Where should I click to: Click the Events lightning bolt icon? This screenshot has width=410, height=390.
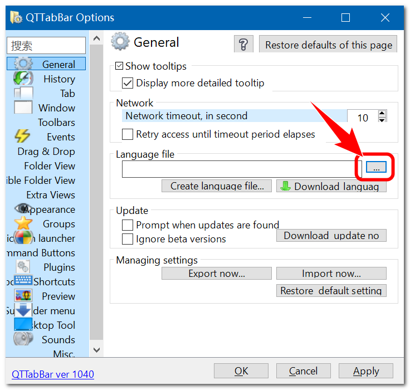pyautogui.click(x=22, y=136)
